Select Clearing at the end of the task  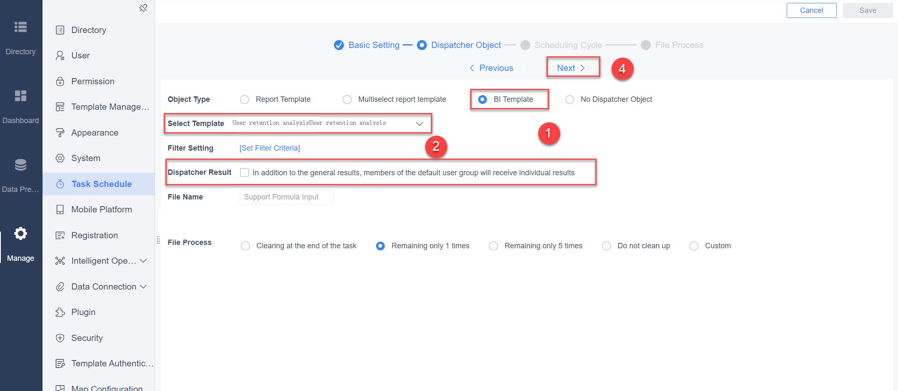coord(246,246)
